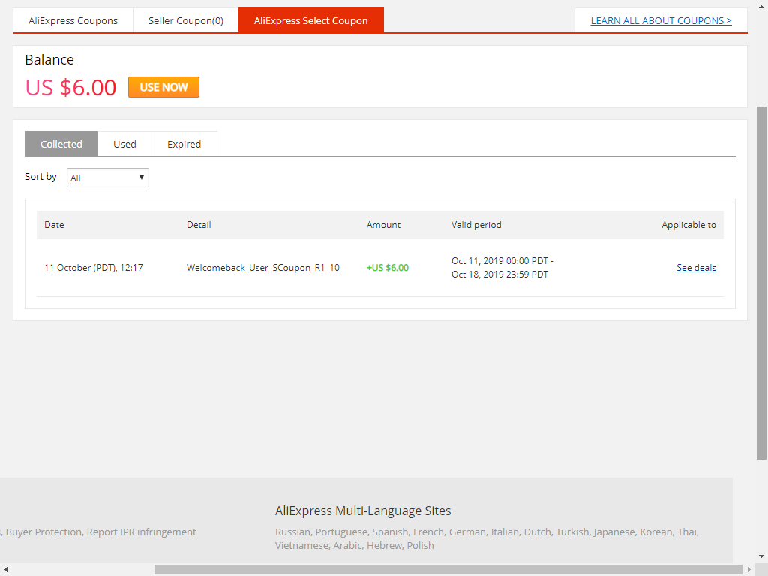The width and height of the screenshot is (768, 576).
Task: Click the vertical scrollbar thumb
Action: 762,283
